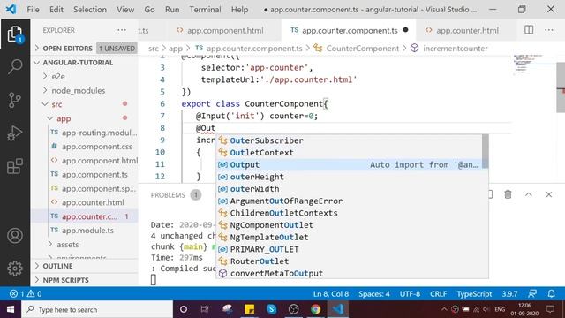
Task: Open the View menu
Action: (x=125, y=10)
